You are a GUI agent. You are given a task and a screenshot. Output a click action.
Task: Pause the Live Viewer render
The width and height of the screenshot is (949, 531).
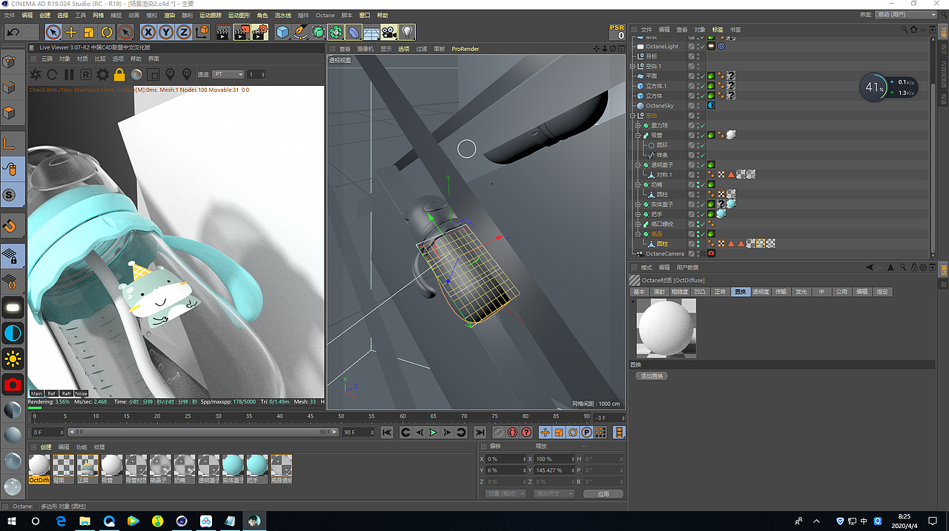69,75
